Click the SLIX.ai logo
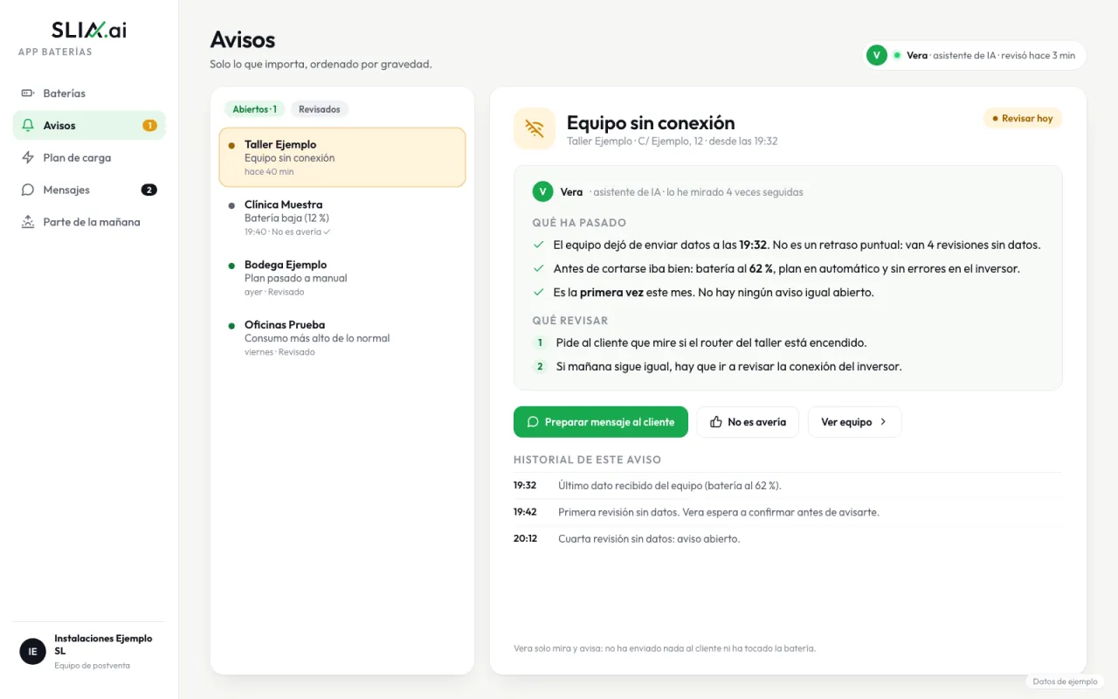Image resolution: width=1118 pixels, height=699 pixels. (89, 30)
